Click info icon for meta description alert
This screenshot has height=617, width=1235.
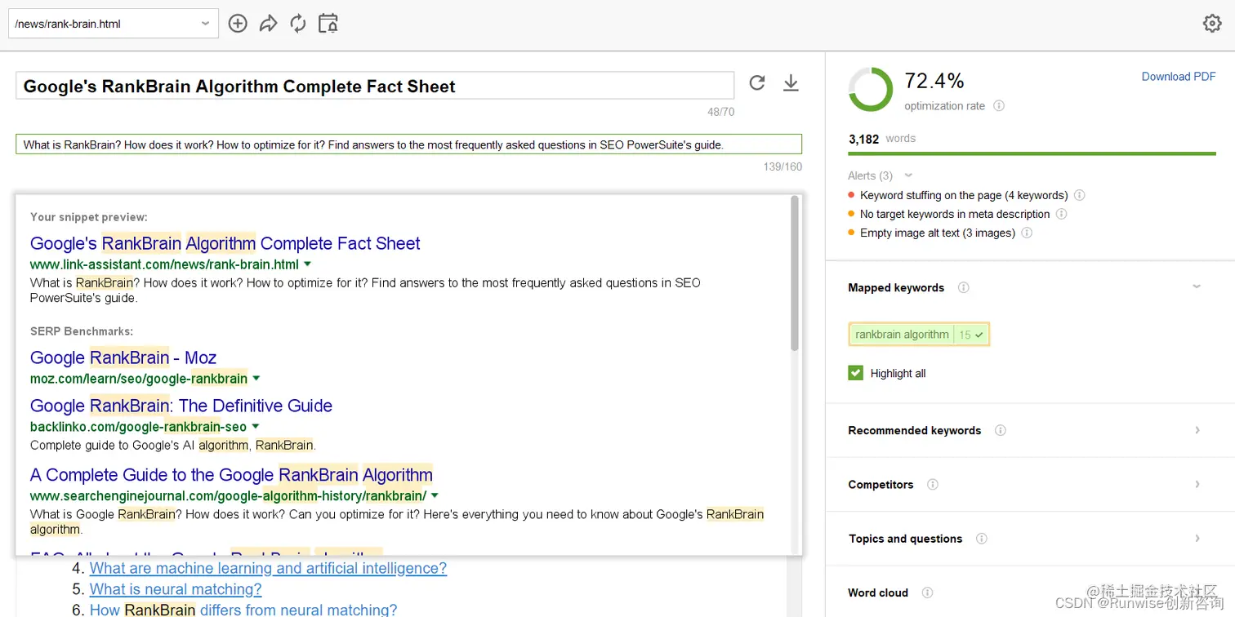point(1062,214)
